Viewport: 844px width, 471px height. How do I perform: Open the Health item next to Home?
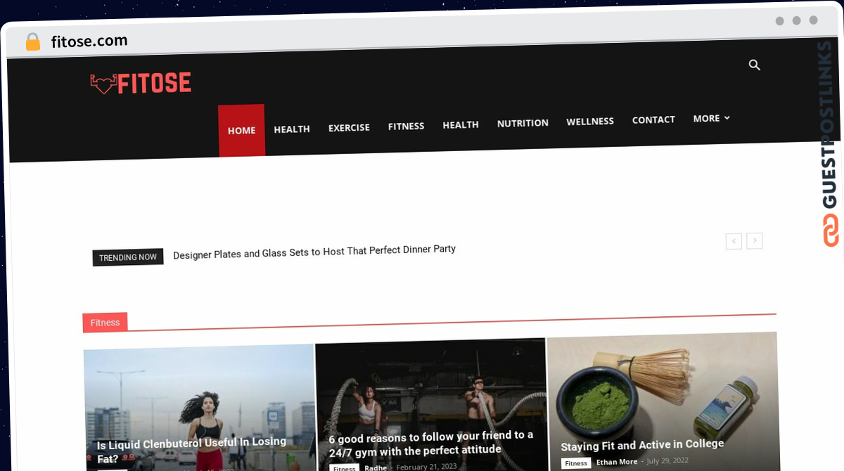pos(292,129)
